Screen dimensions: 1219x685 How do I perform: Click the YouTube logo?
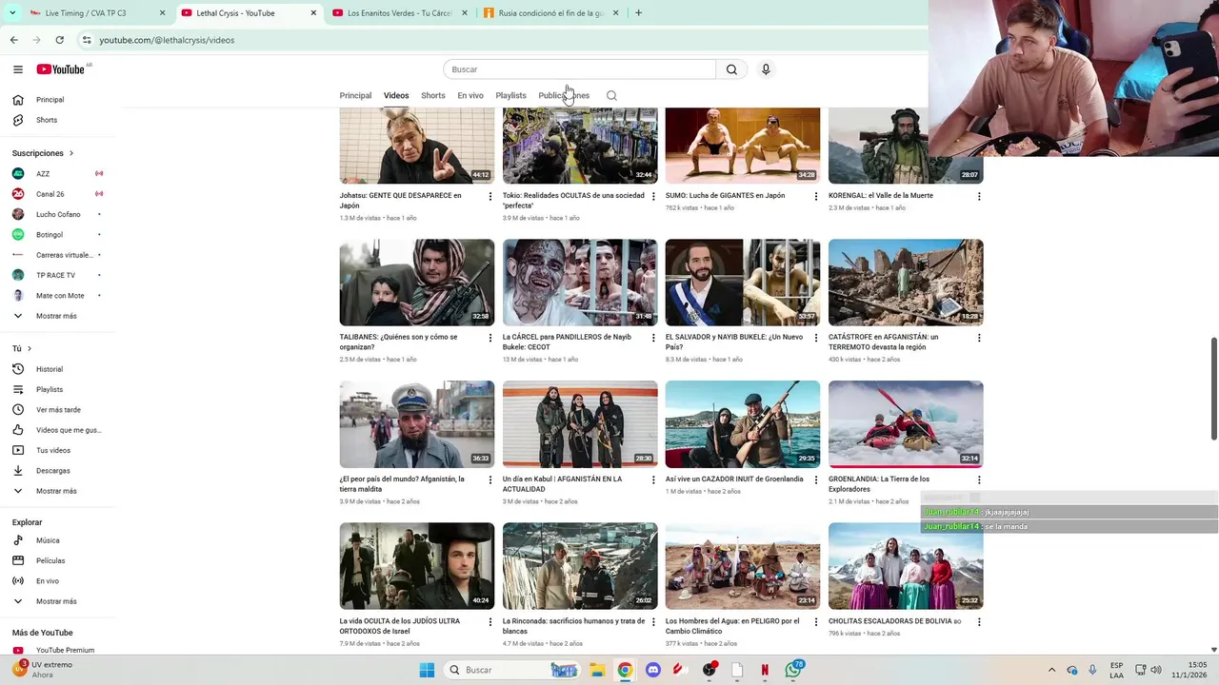(61, 69)
